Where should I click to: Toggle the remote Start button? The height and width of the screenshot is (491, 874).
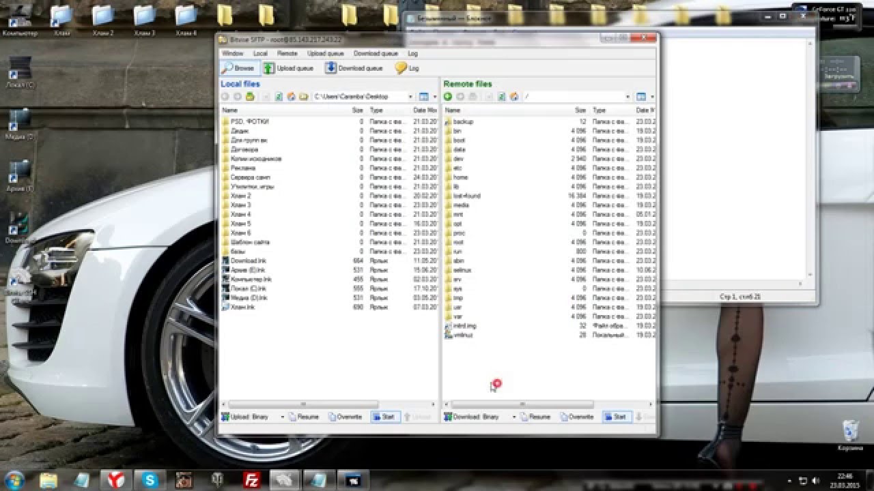click(x=617, y=417)
